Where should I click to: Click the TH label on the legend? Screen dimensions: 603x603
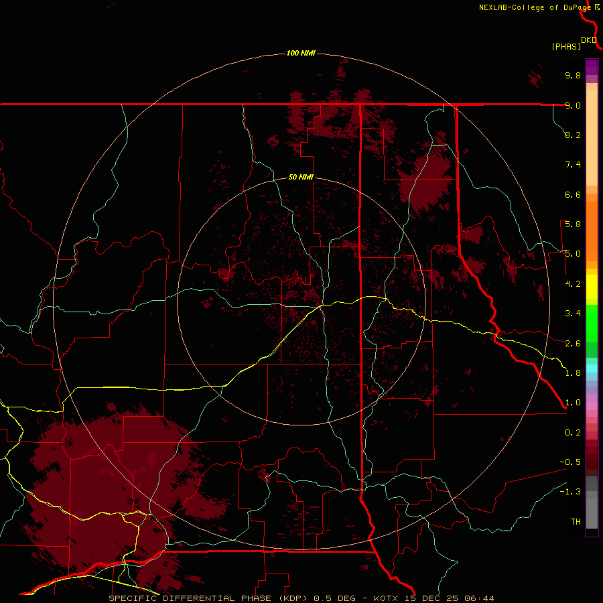click(x=576, y=522)
